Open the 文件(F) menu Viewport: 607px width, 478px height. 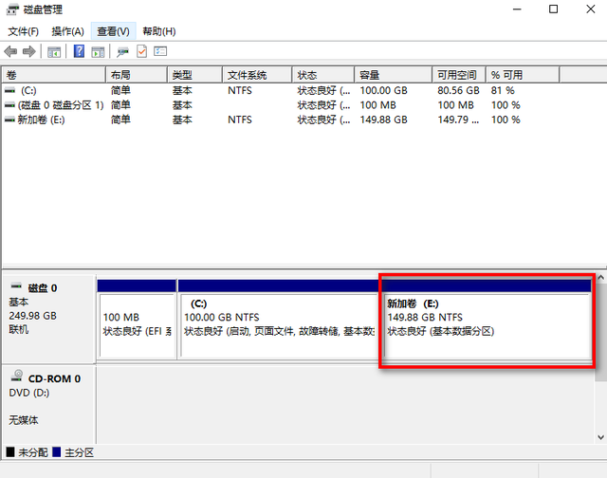pyautogui.click(x=23, y=31)
